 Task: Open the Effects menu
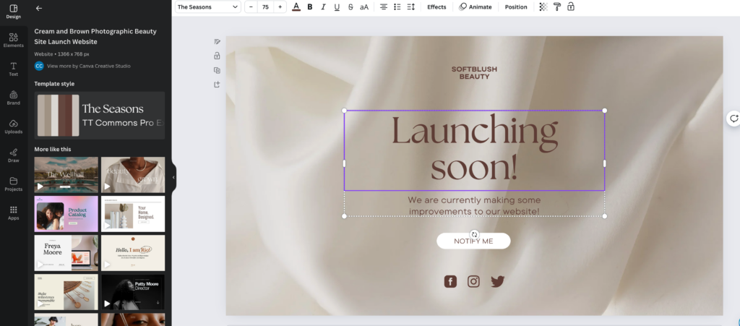tap(436, 7)
